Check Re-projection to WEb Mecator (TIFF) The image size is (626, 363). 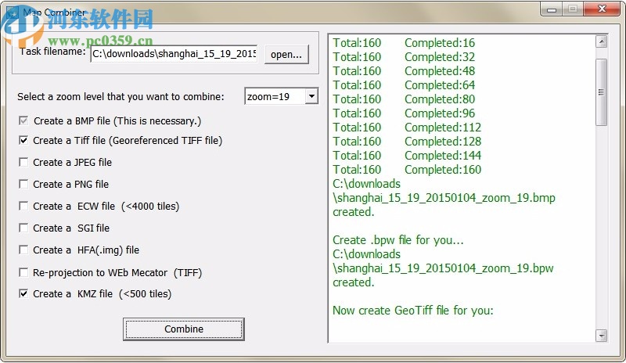(x=23, y=272)
